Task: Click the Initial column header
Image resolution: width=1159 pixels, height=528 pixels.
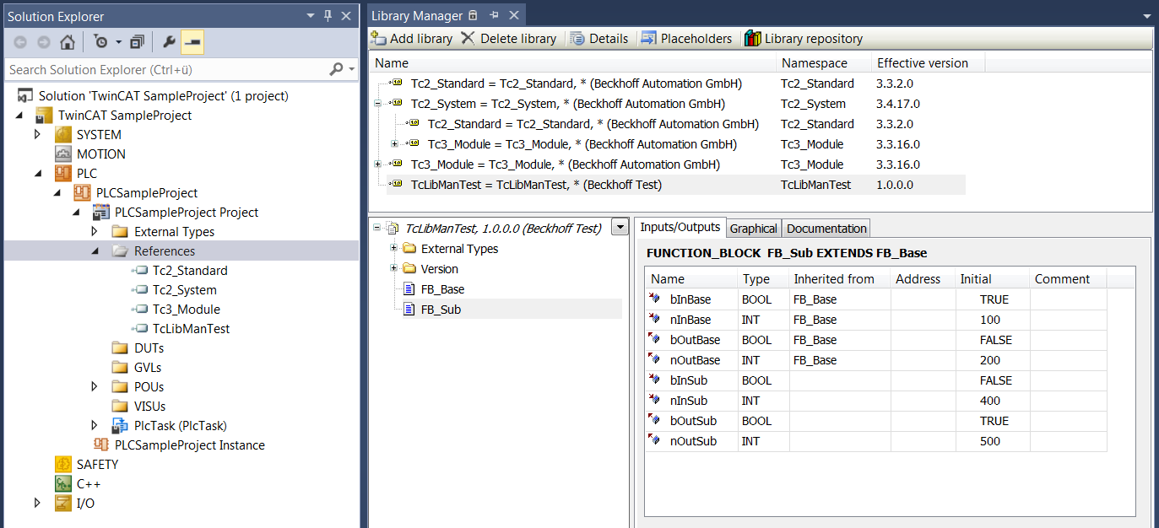Action: pyautogui.click(x=992, y=279)
